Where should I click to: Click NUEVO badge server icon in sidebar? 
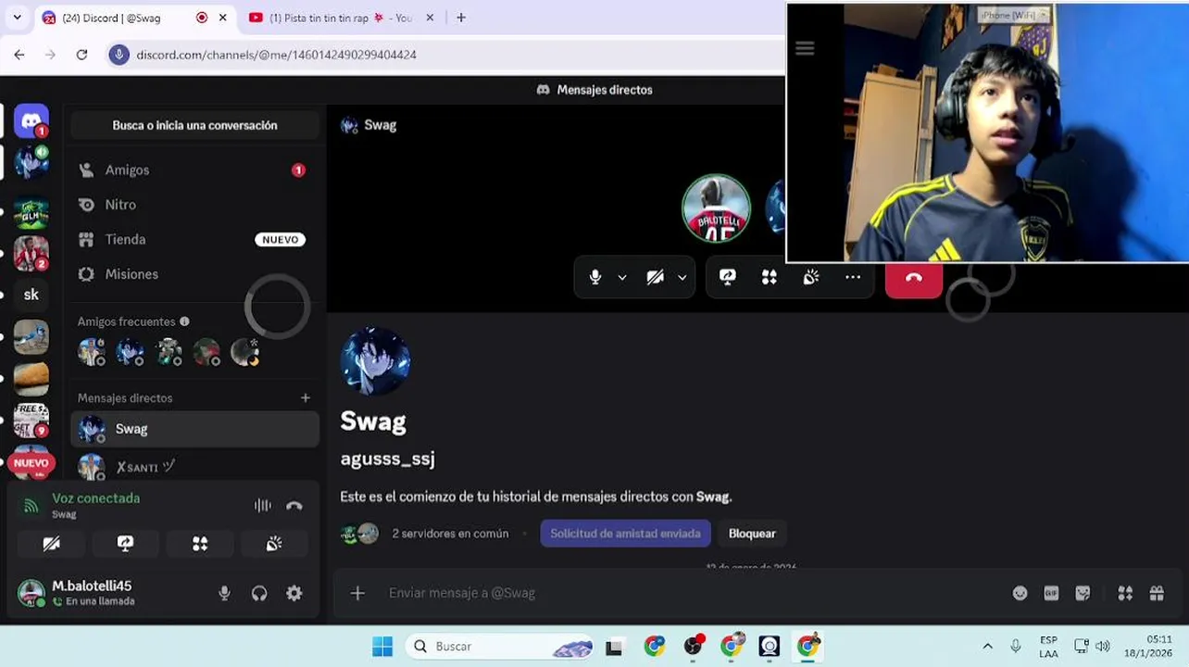coord(31,462)
